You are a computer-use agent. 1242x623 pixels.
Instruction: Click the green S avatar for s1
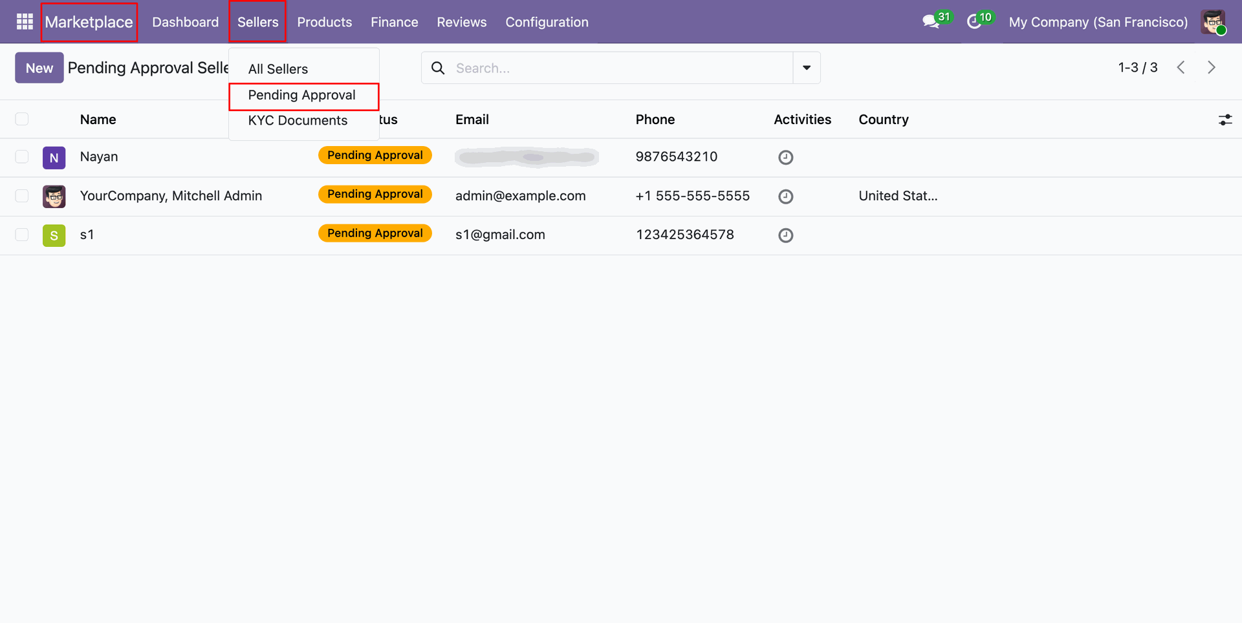point(54,236)
